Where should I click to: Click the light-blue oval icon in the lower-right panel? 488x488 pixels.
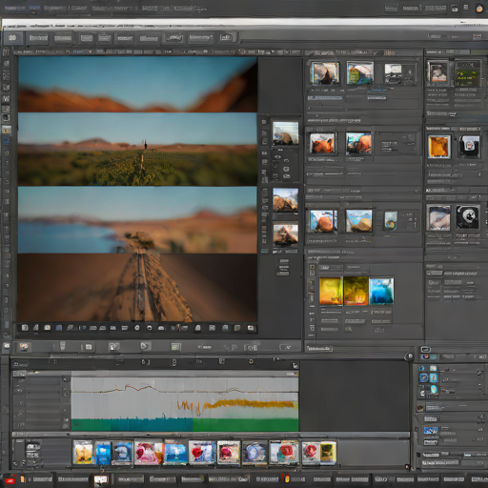[434, 389]
